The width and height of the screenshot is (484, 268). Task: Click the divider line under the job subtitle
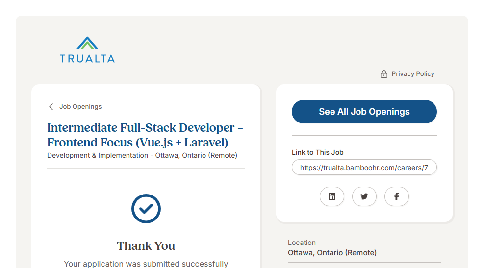pyautogui.click(x=146, y=168)
